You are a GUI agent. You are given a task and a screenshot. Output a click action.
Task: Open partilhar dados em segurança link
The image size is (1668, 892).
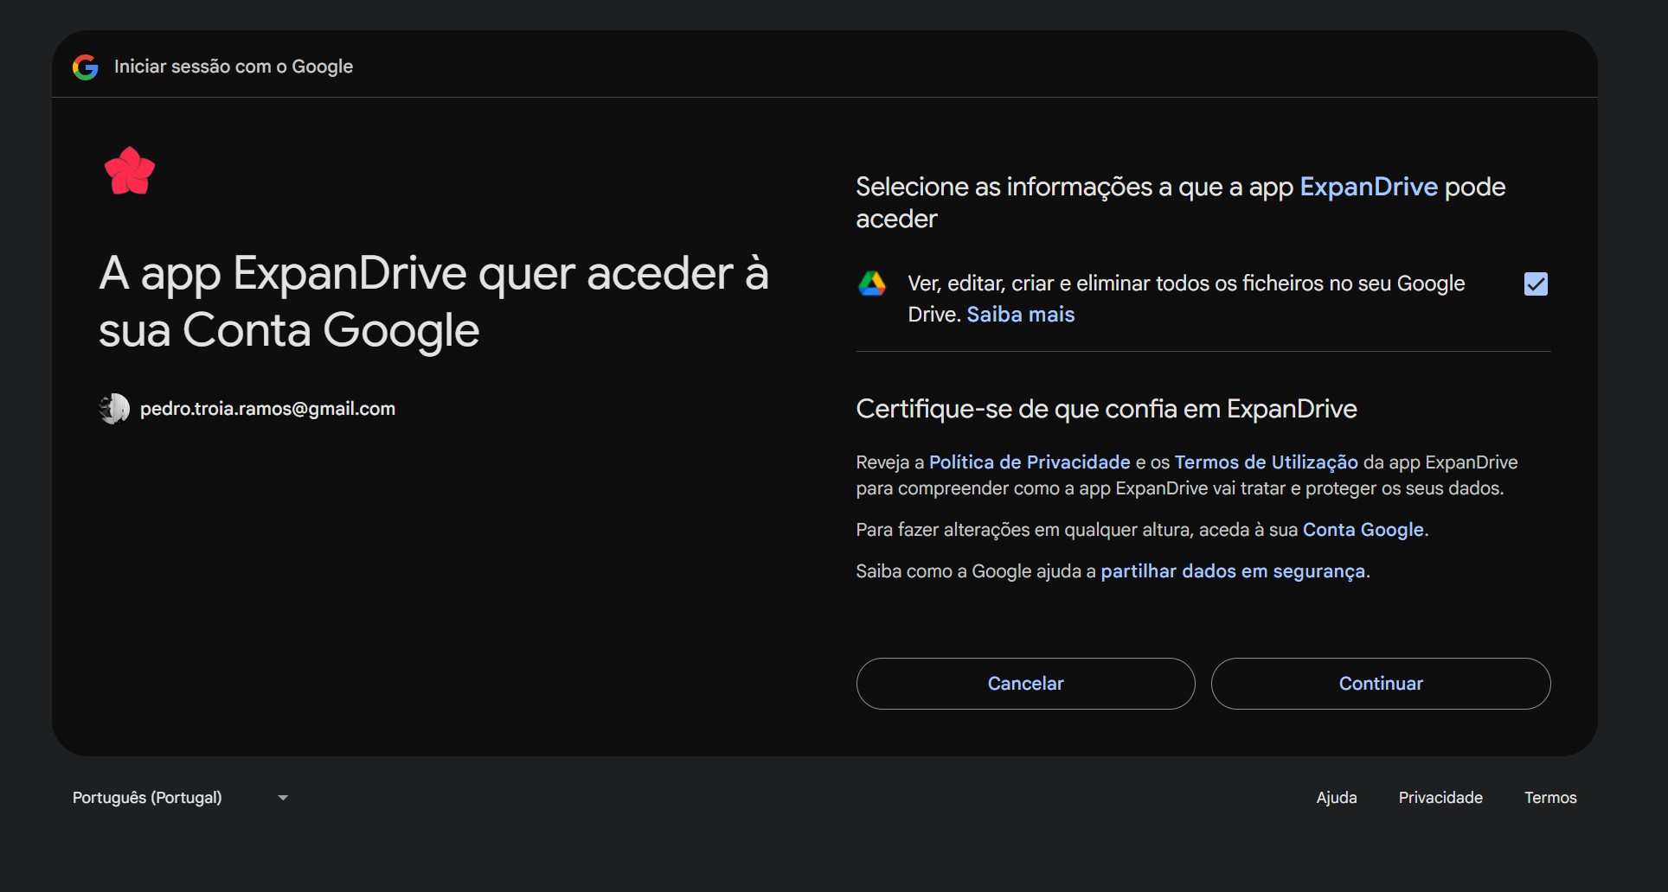coord(1232,571)
